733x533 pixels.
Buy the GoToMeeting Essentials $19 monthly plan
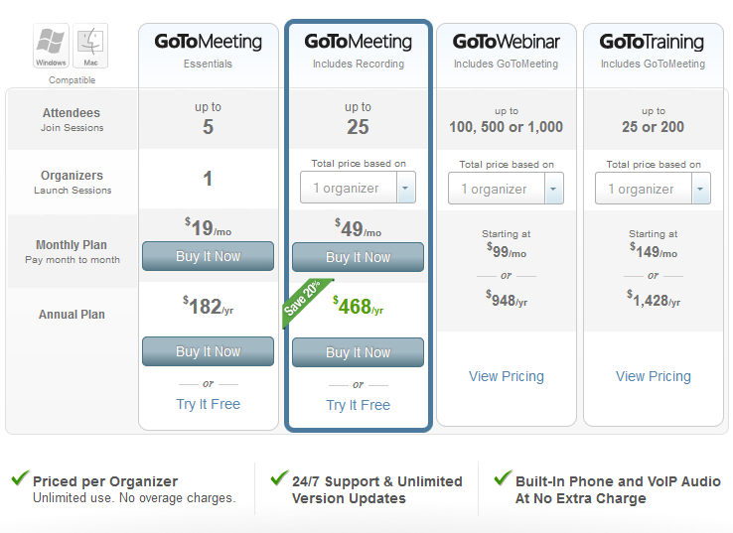[x=208, y=256]
